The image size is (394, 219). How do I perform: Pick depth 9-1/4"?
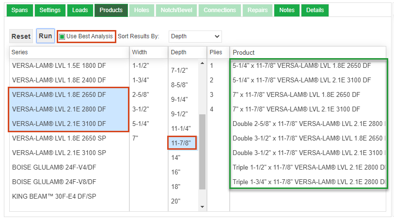pos(184,100)
